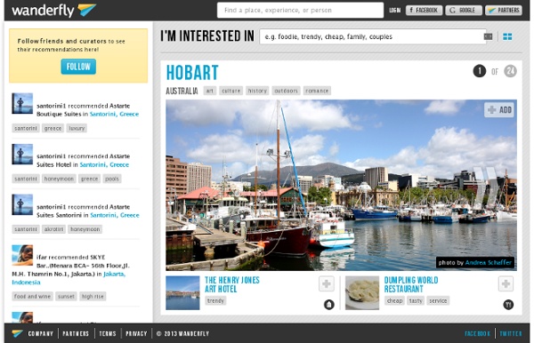Open Company link in footer
534x343 pixels.
(41, 333)
